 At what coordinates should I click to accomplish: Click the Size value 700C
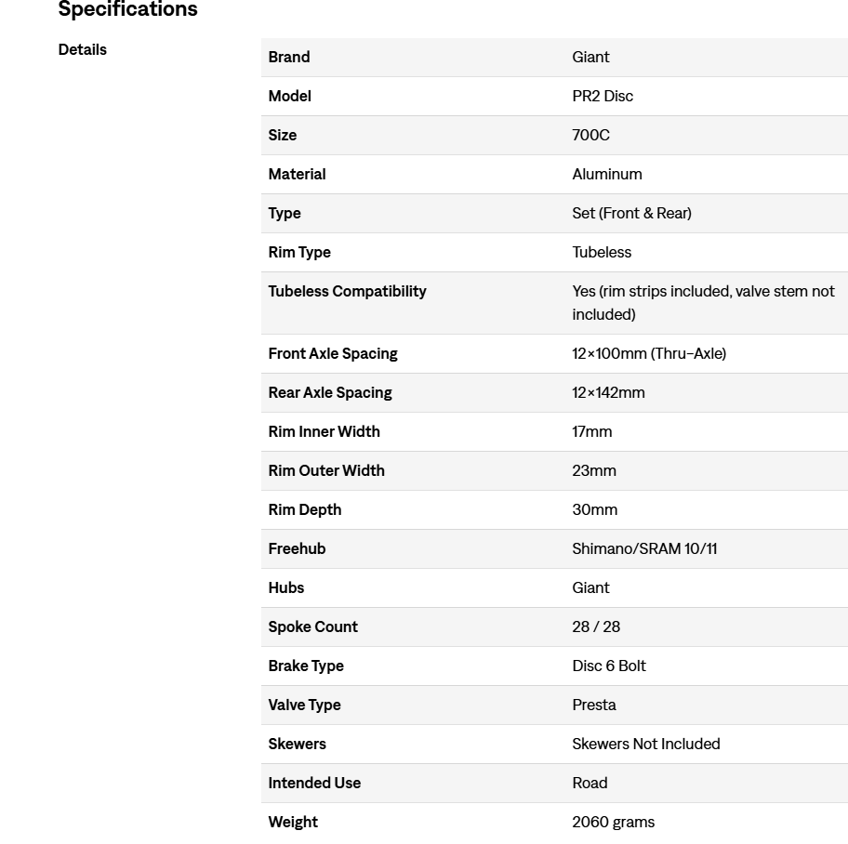[x=590, y=136]
